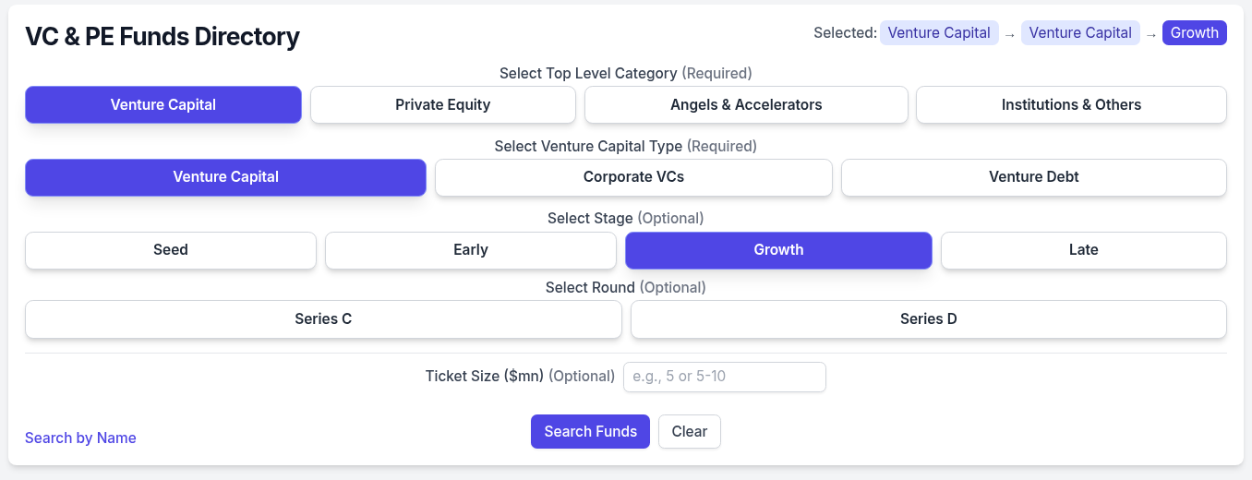This screenshot has width=1252, height=480.
Task: Choose the Private Equity category
Action: click(443, 104)
